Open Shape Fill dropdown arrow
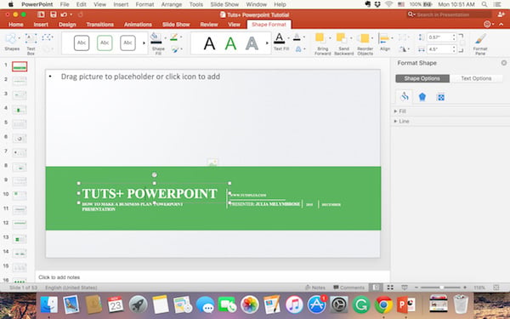Viewport: 510px width, 319px height. [x=165, y=37]
